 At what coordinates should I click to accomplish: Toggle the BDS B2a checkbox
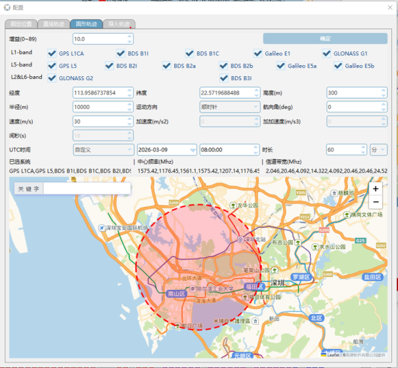click(x=167, y=66)
